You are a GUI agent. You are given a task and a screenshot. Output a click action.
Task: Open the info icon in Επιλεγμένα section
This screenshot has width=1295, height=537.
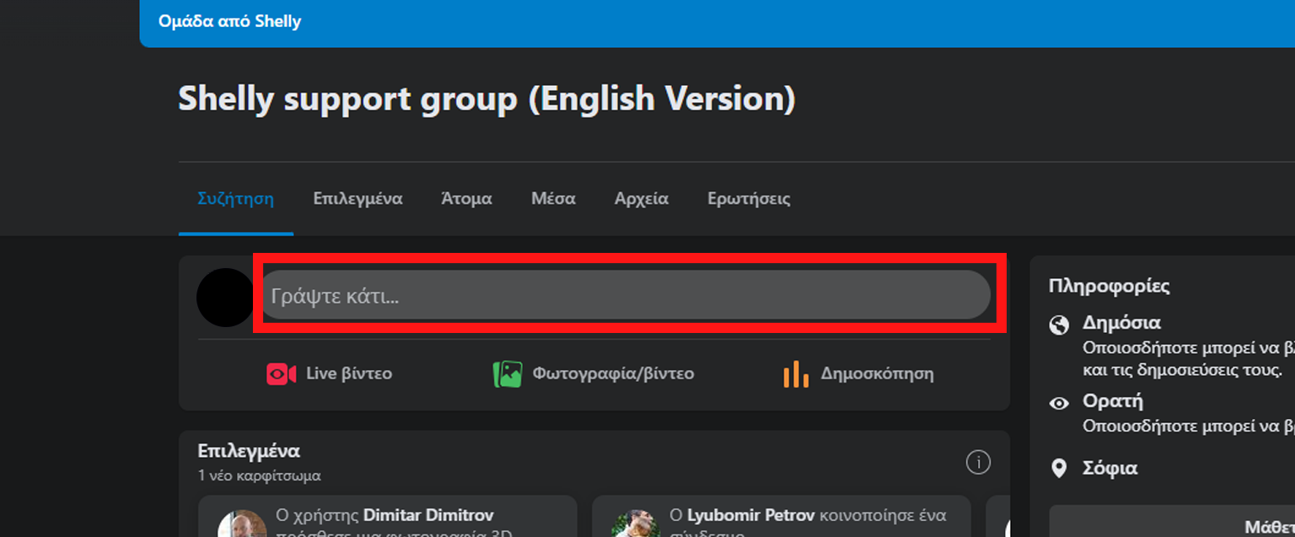(x=978, y=462)
